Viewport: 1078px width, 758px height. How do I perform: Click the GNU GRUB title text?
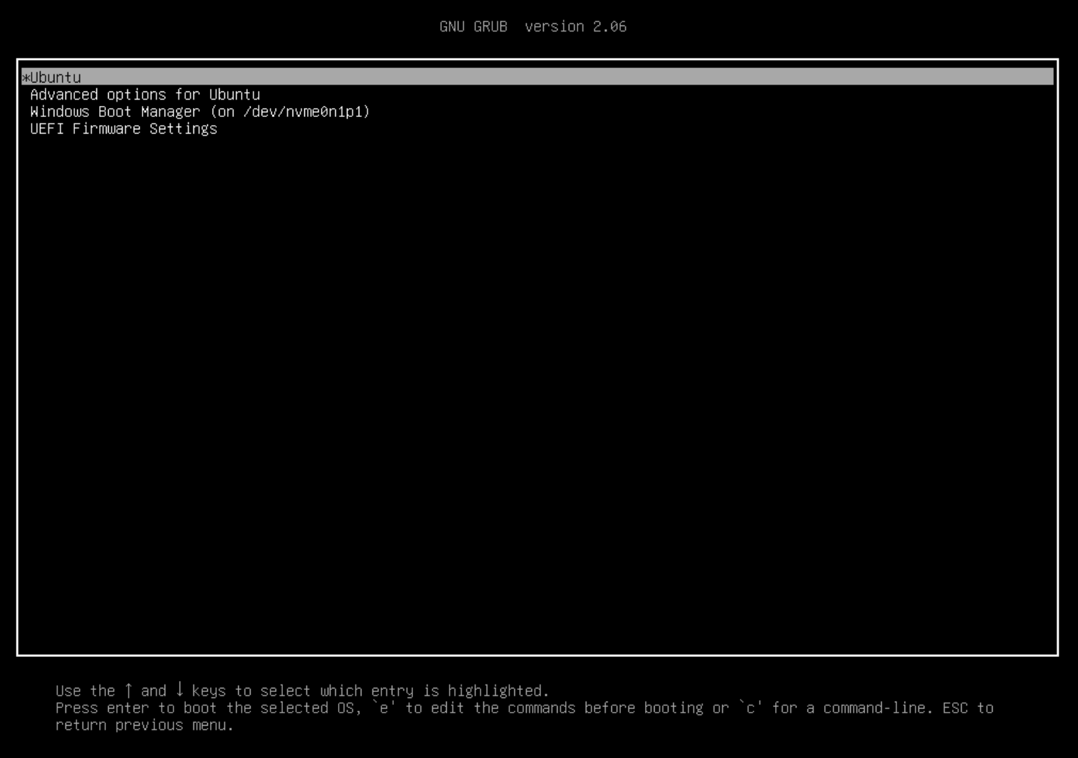coord(473,26)
